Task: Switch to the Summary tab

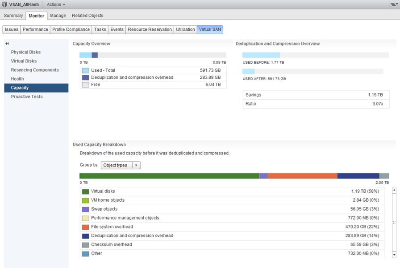Action: 13,16
